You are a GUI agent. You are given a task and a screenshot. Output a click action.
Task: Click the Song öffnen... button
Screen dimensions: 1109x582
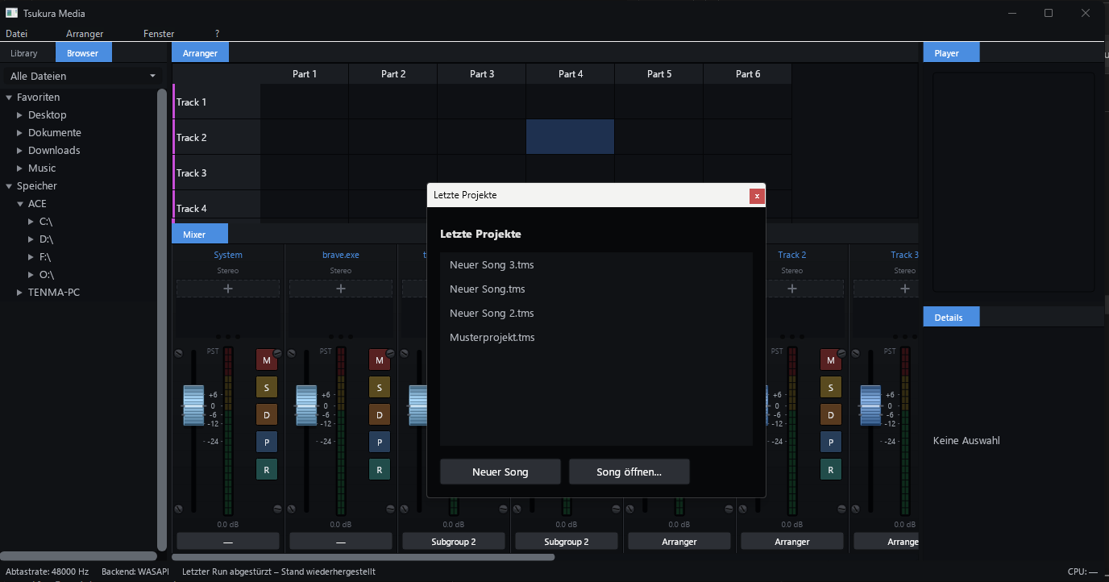click(629, 472)
